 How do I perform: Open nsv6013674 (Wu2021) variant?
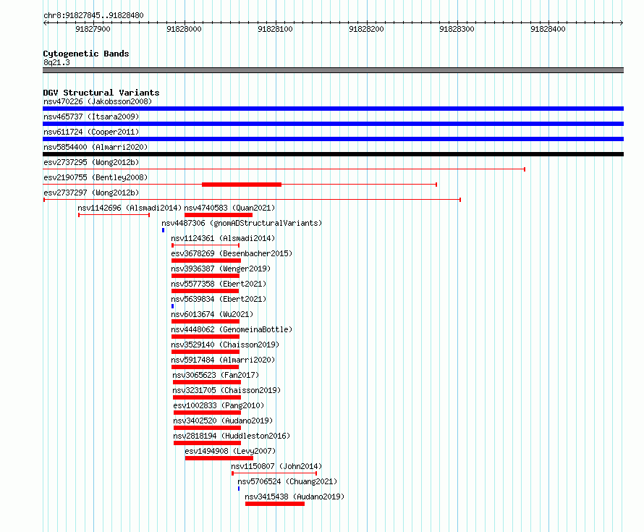212,314
